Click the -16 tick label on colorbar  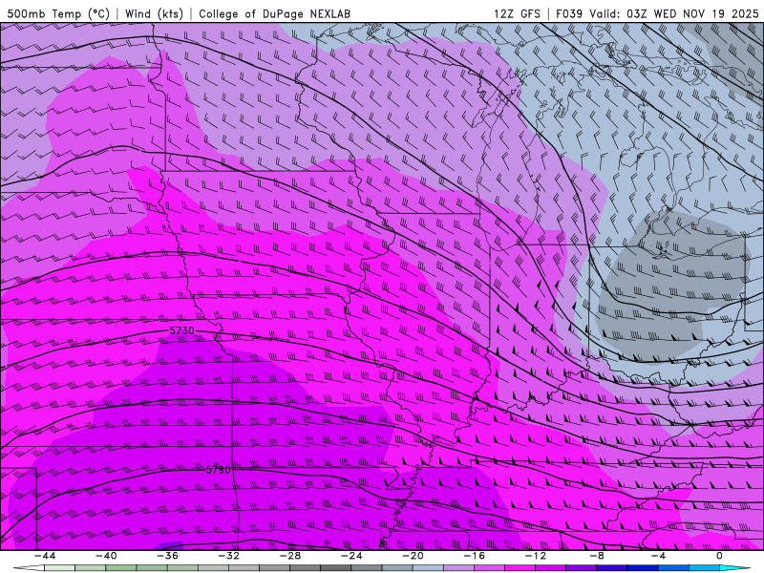(474, 556)
